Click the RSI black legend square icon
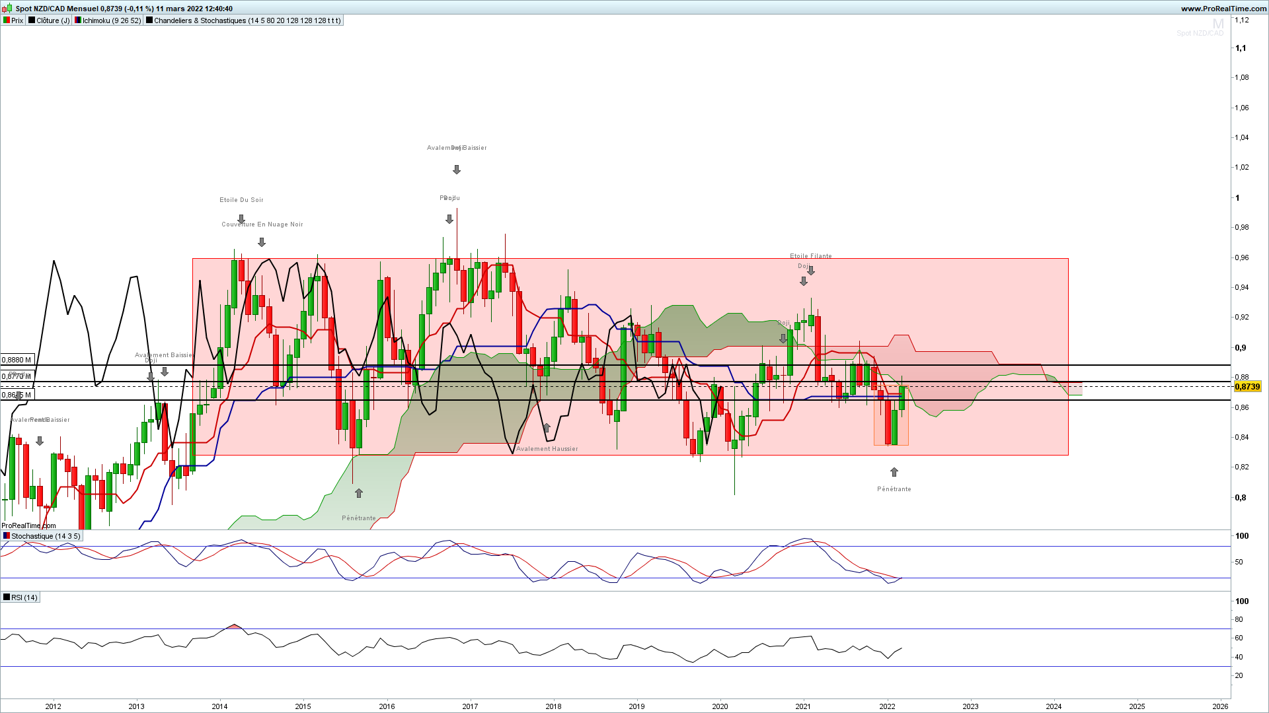 pos(7,597)
